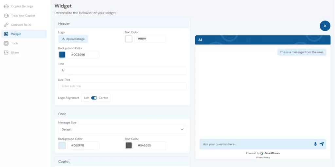Pick the header Background Color swatch
335x167 pixels.
pyautogui.click(x=62, y=55)
